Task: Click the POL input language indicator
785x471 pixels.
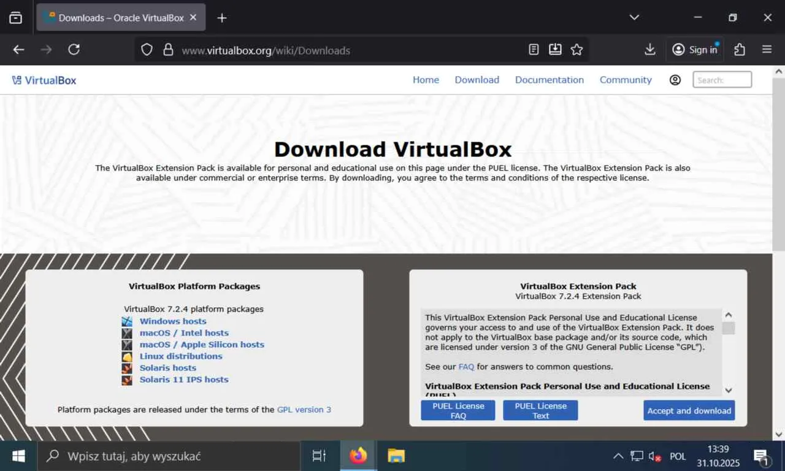Action: 678,456
